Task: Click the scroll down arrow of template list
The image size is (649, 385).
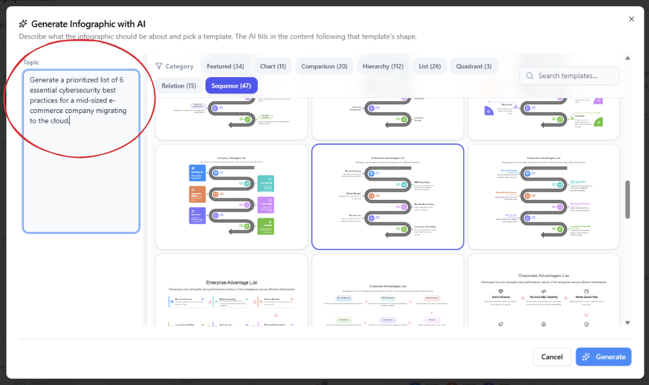Action: [627, 322]
